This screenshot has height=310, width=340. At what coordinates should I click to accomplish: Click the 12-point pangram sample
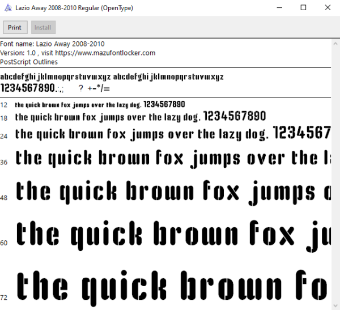click(x=100, y=105)
